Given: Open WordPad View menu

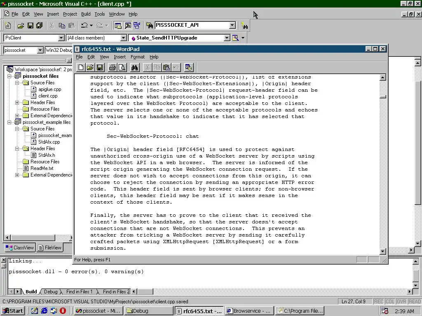Looking at the screenshot, I should [x=104, y=57].
